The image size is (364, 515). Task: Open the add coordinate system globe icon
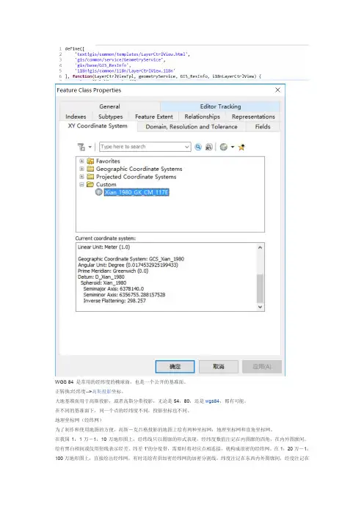tap(224, 147)
